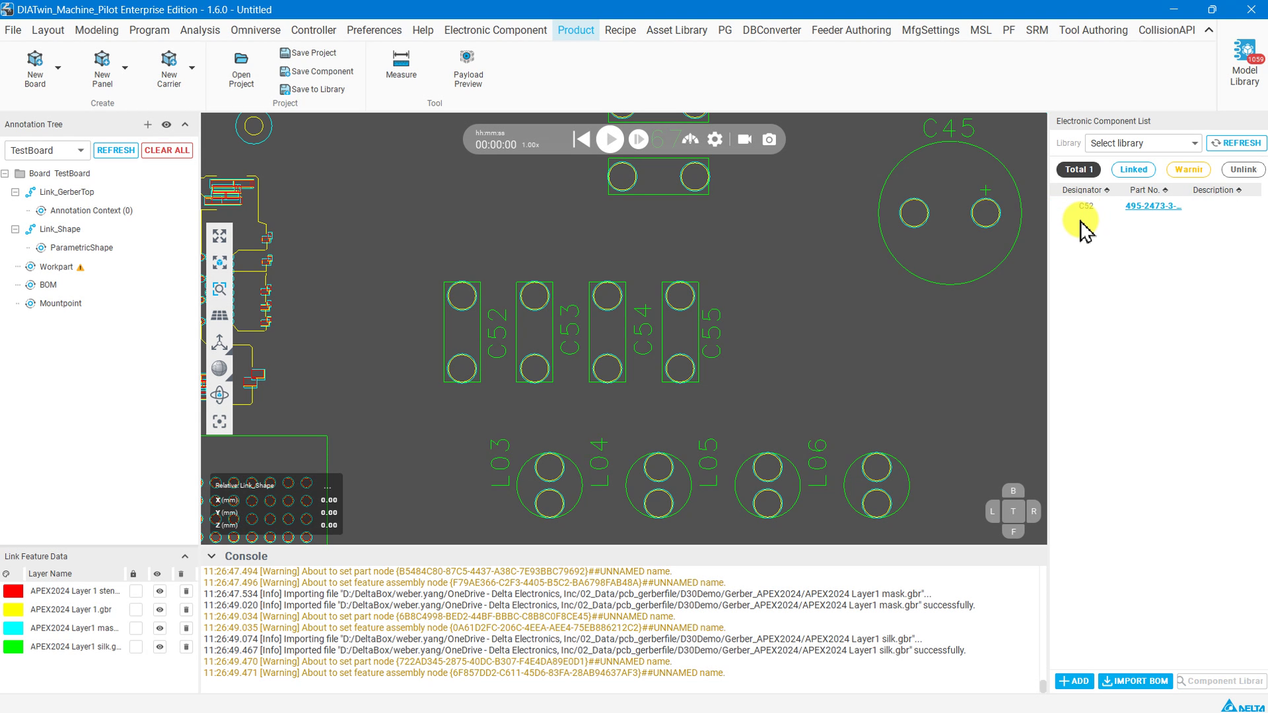Click the playback speed gauge icon
The height and width of the screenshot is (713, 1268).
pos(690,139)
